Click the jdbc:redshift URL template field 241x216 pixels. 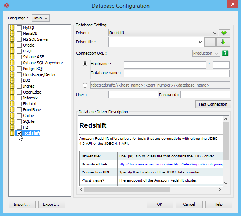point(160,85)
